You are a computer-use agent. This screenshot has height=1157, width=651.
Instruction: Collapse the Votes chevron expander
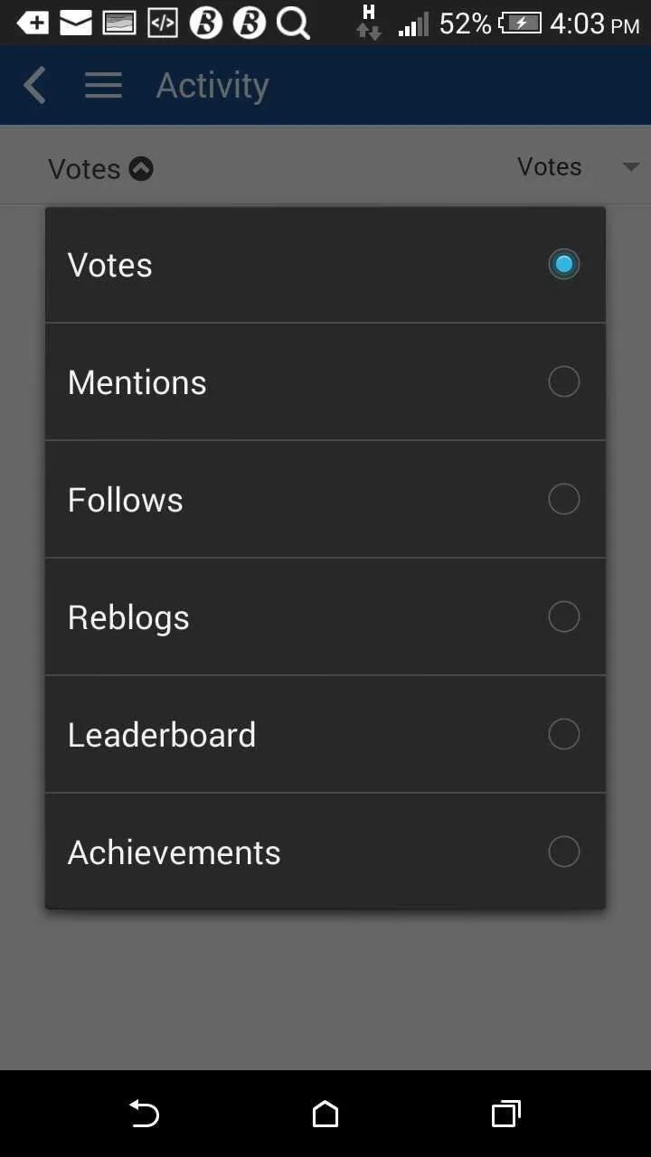click(x=141, y=168)
